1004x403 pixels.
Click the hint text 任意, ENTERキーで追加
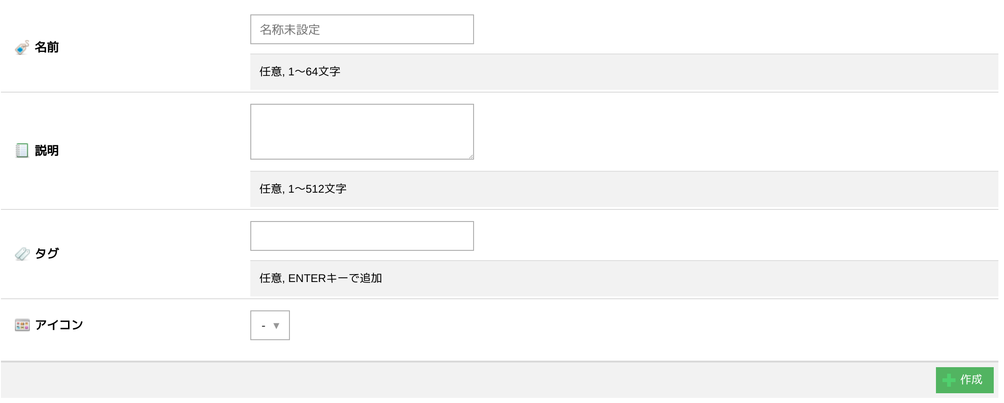coord(321,278)
